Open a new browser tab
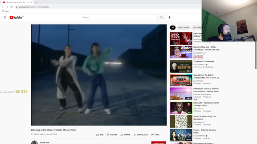 (36, 2)
